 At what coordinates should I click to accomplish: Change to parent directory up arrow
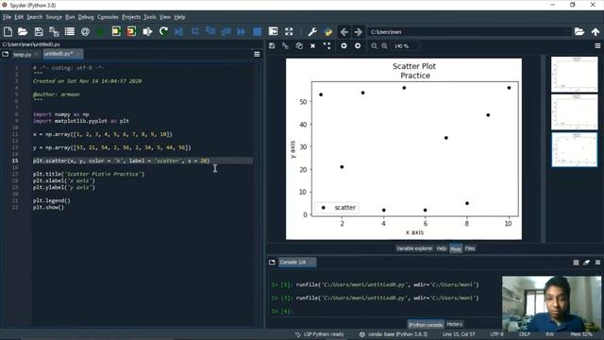pos(596,31)
